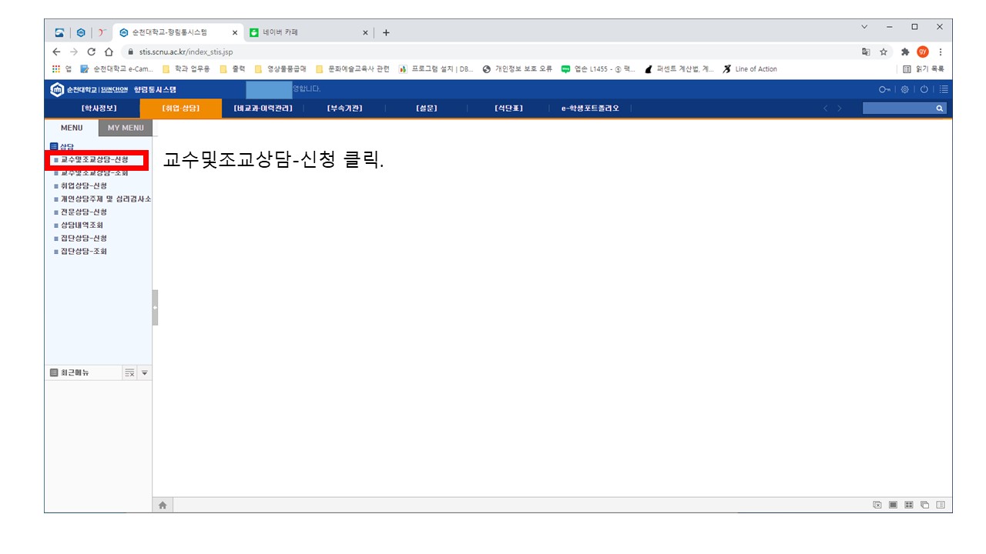
Task: Open the first pinned tab
Action: pyautogui.click(x=59, y=32)
